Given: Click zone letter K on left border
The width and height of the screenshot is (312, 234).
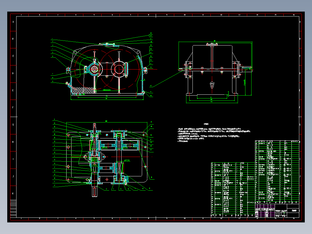Looking at the screenshot, I should (13, 193).
